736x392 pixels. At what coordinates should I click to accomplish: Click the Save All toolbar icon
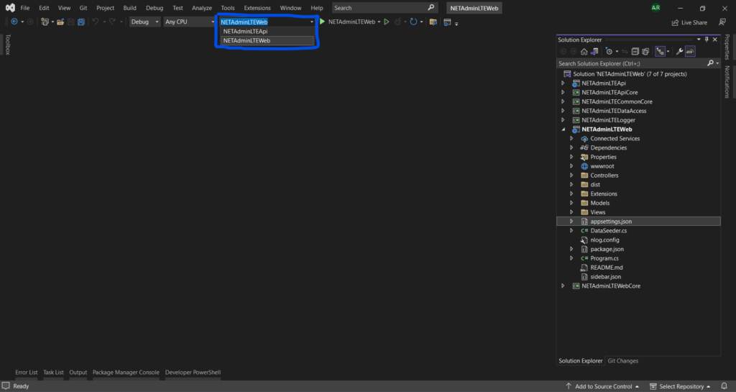81,22
